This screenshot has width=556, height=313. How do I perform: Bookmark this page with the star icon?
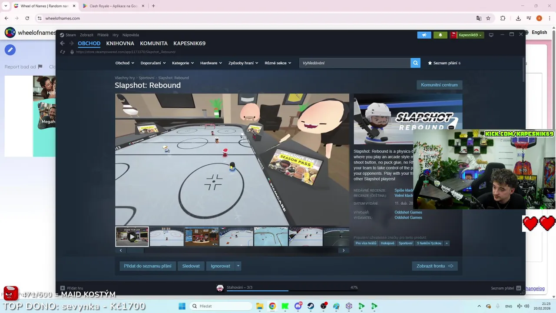[488, 18]
